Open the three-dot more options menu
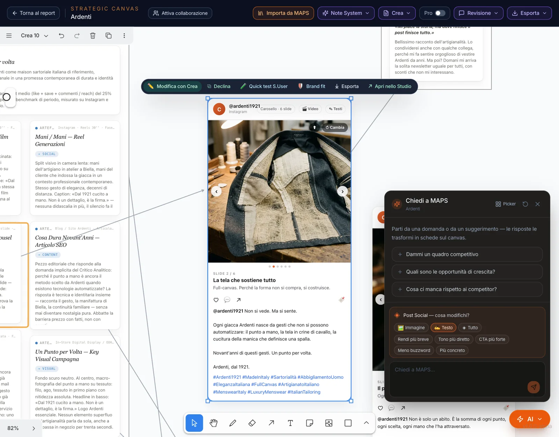The height and width of the screenshot is (437, 559). click(x=124, y=36)
